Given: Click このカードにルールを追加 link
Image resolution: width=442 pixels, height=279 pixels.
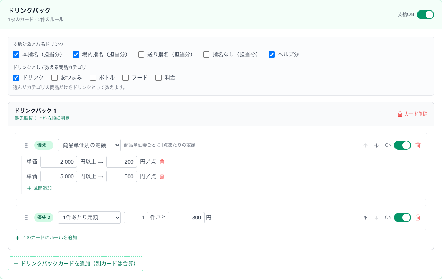Looking at the screenshot, I should [x=46, y=238].
